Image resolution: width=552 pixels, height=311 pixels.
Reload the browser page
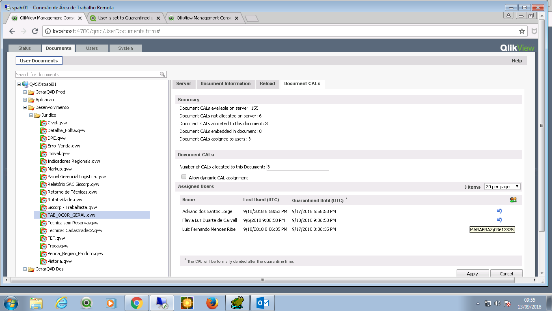point(35,31)
